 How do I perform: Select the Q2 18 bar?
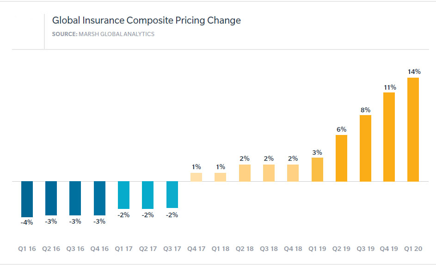click(x=245, y=173)
